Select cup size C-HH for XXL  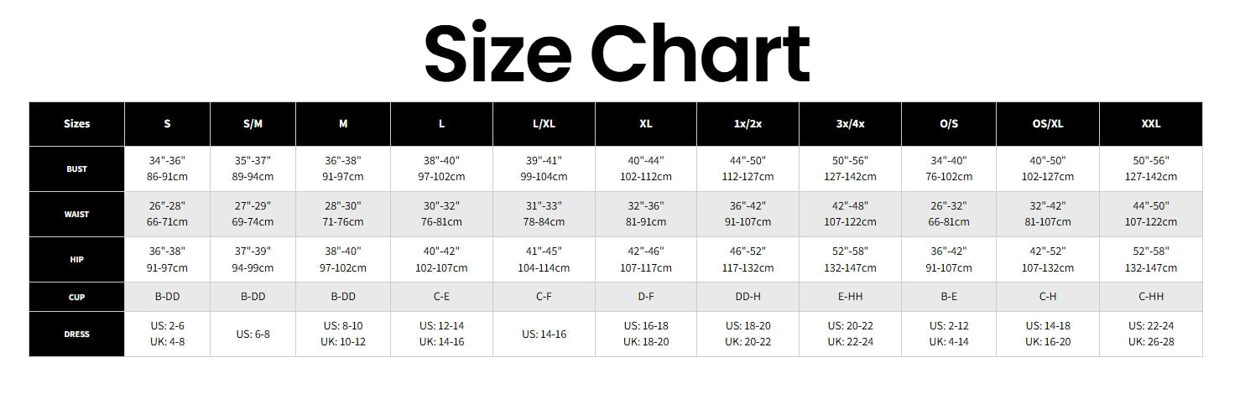click(1151, 297)
